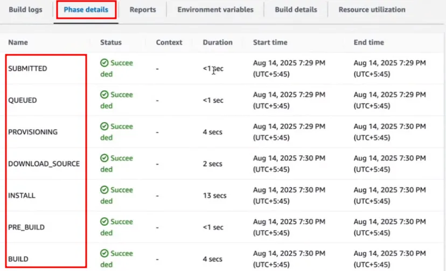Screen dimensions: 446x271
Task: Click the 4 secs duration of BUILD
Action: 212,259
